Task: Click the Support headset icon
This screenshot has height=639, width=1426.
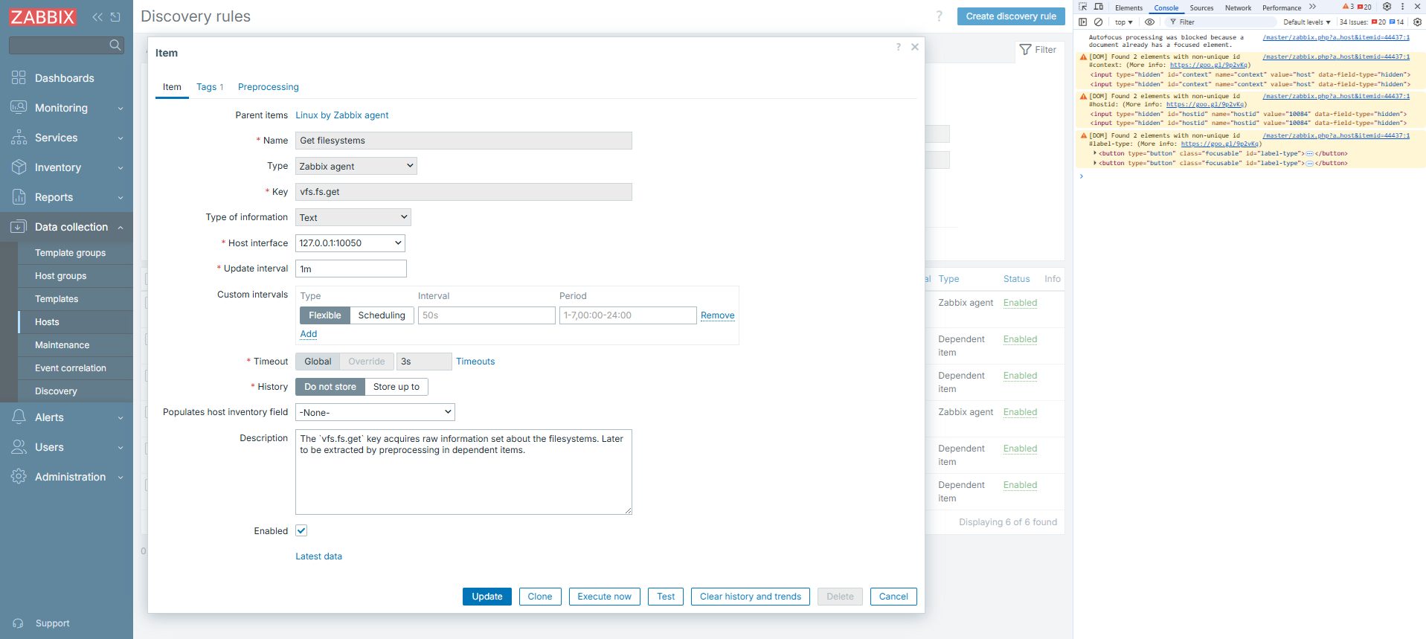Action: tap(19, 623)
